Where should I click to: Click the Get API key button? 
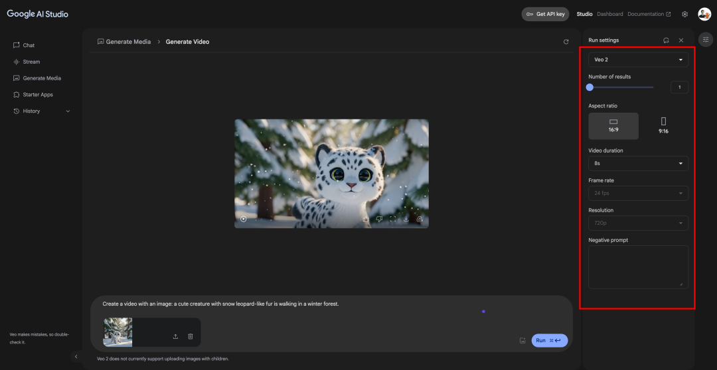pyautogui.click(x=545, y=14)
